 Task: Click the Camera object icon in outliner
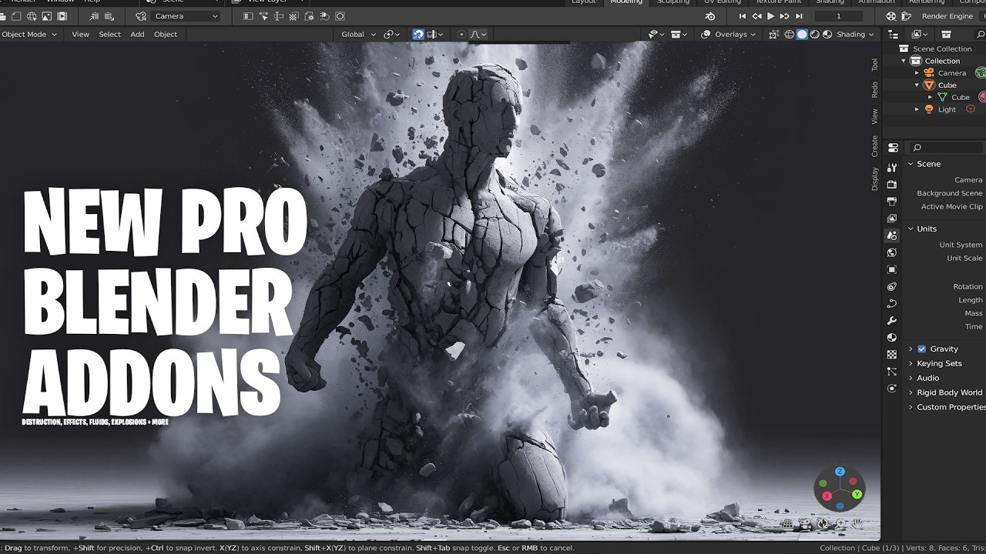tap(929, 73)
